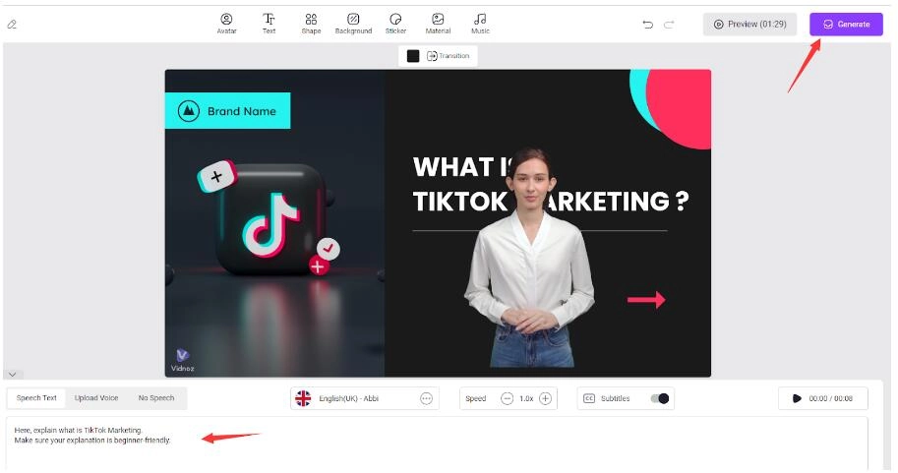Screen dimensions: 898x473
Task: Switch to the Upload Voice tab
Action: tap(96, 398)
